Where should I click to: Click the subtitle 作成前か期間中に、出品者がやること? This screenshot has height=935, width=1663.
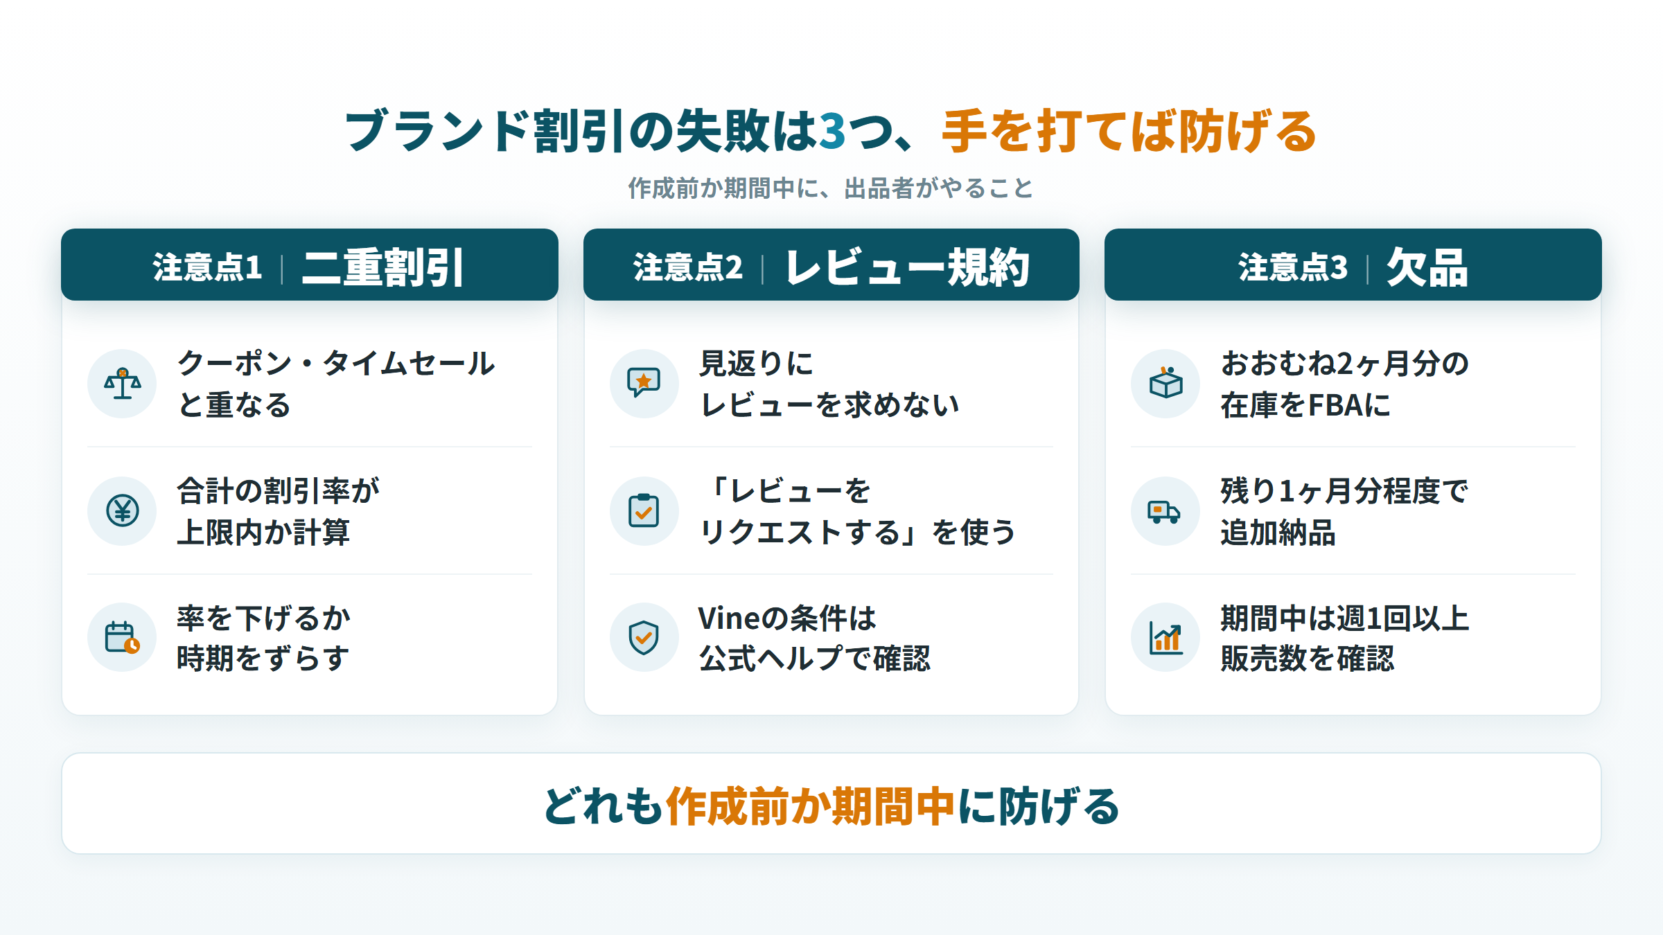pyautogui.click(x=831, y=188)
